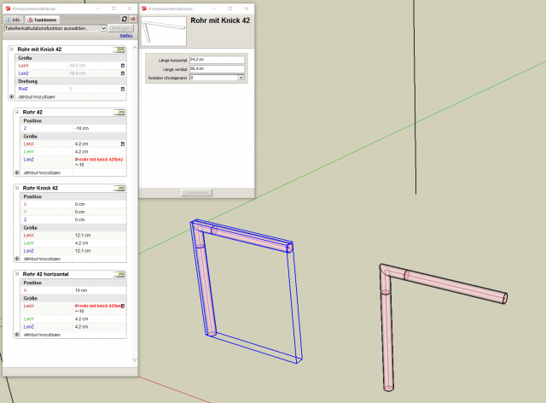Open details icon for RotZ row

coord(123,89)
